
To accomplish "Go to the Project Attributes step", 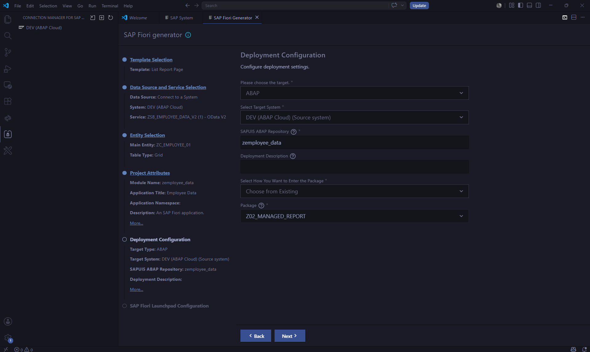I will point(150,173).
